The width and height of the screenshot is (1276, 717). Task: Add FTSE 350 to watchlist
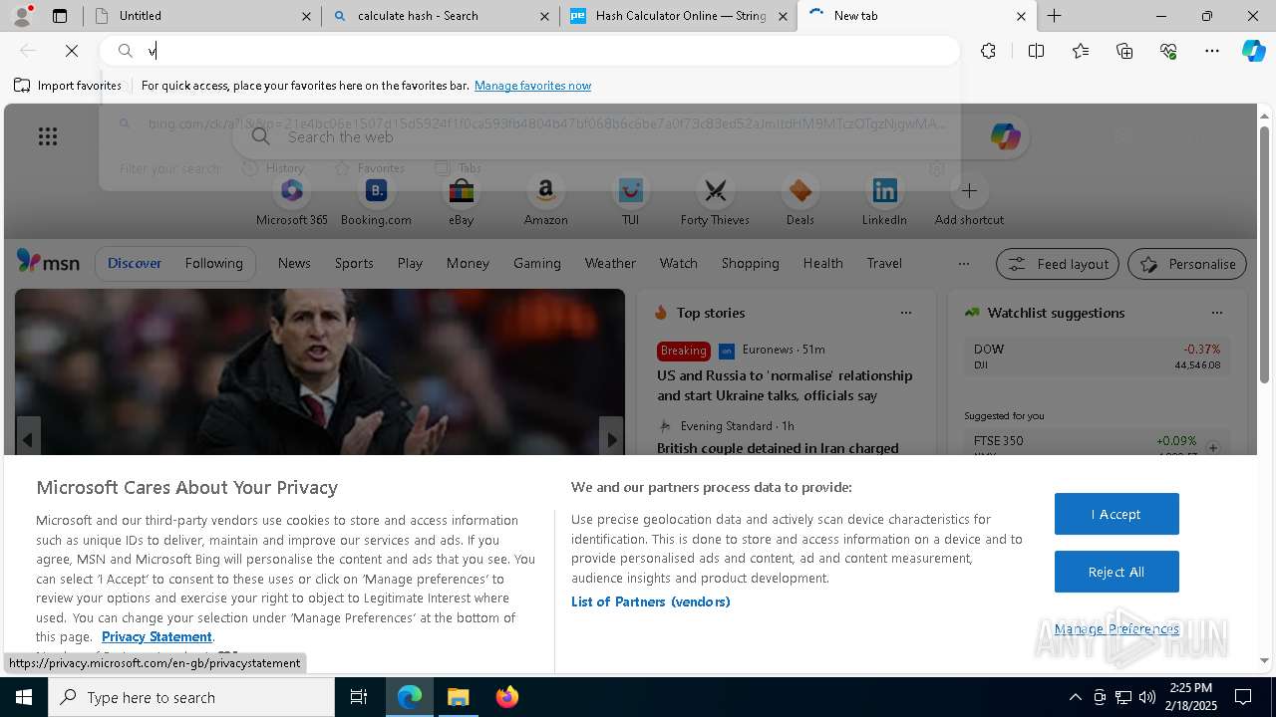pos(1213,448)
